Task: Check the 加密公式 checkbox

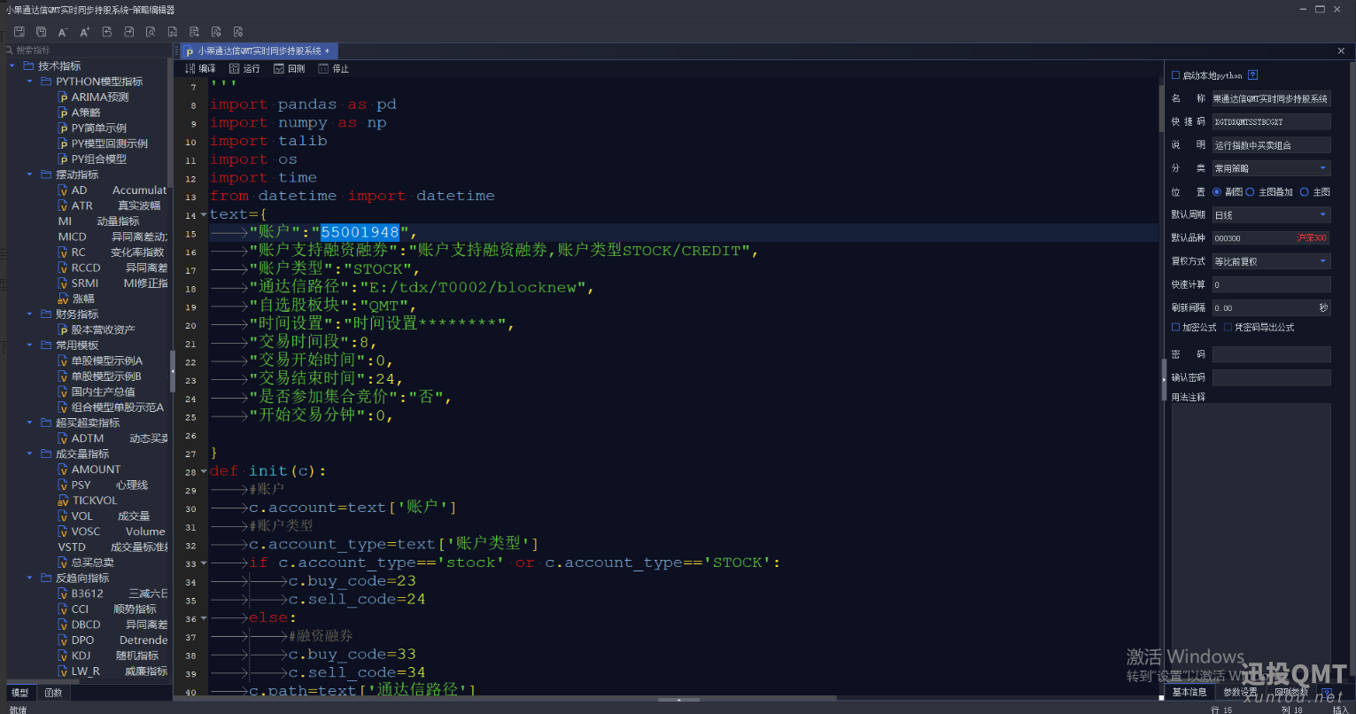Action: [x=1175, y=327]
